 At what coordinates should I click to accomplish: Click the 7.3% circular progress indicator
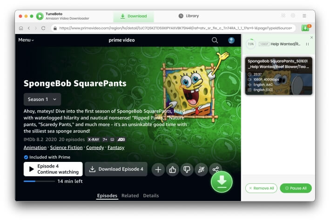click(x=251, y=44)
